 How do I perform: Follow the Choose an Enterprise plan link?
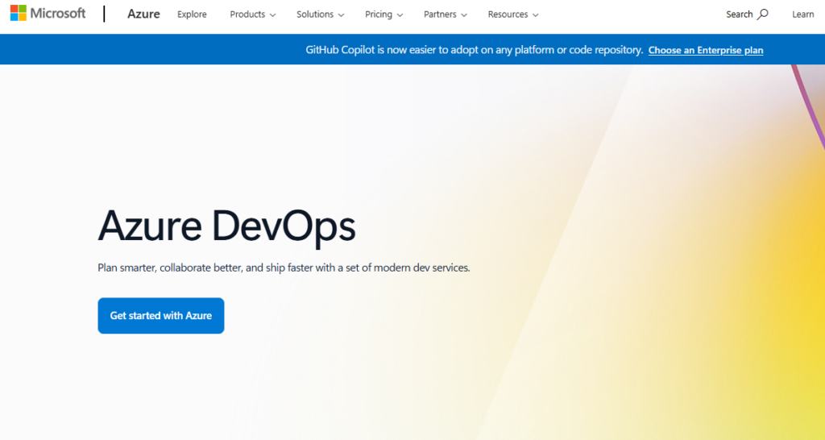click(706, 50)
